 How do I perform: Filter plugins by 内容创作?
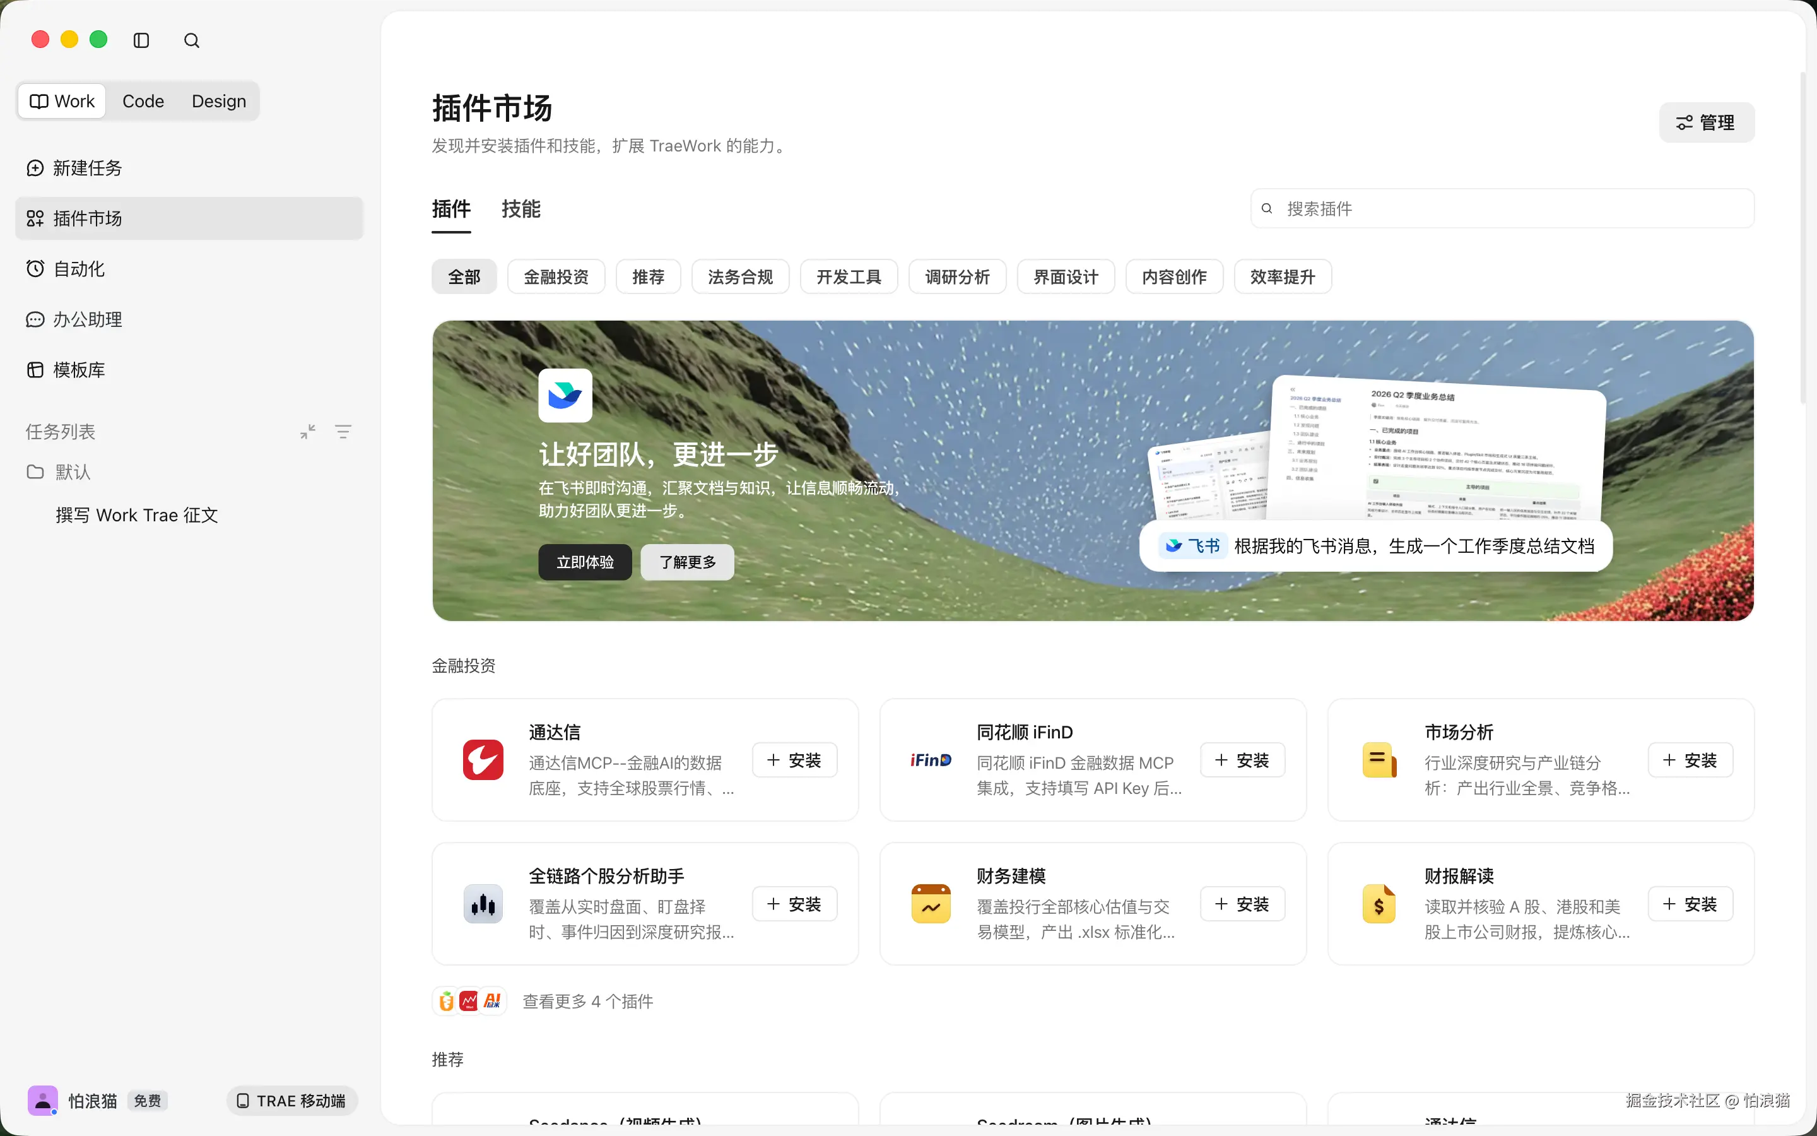pos(1174,277)
